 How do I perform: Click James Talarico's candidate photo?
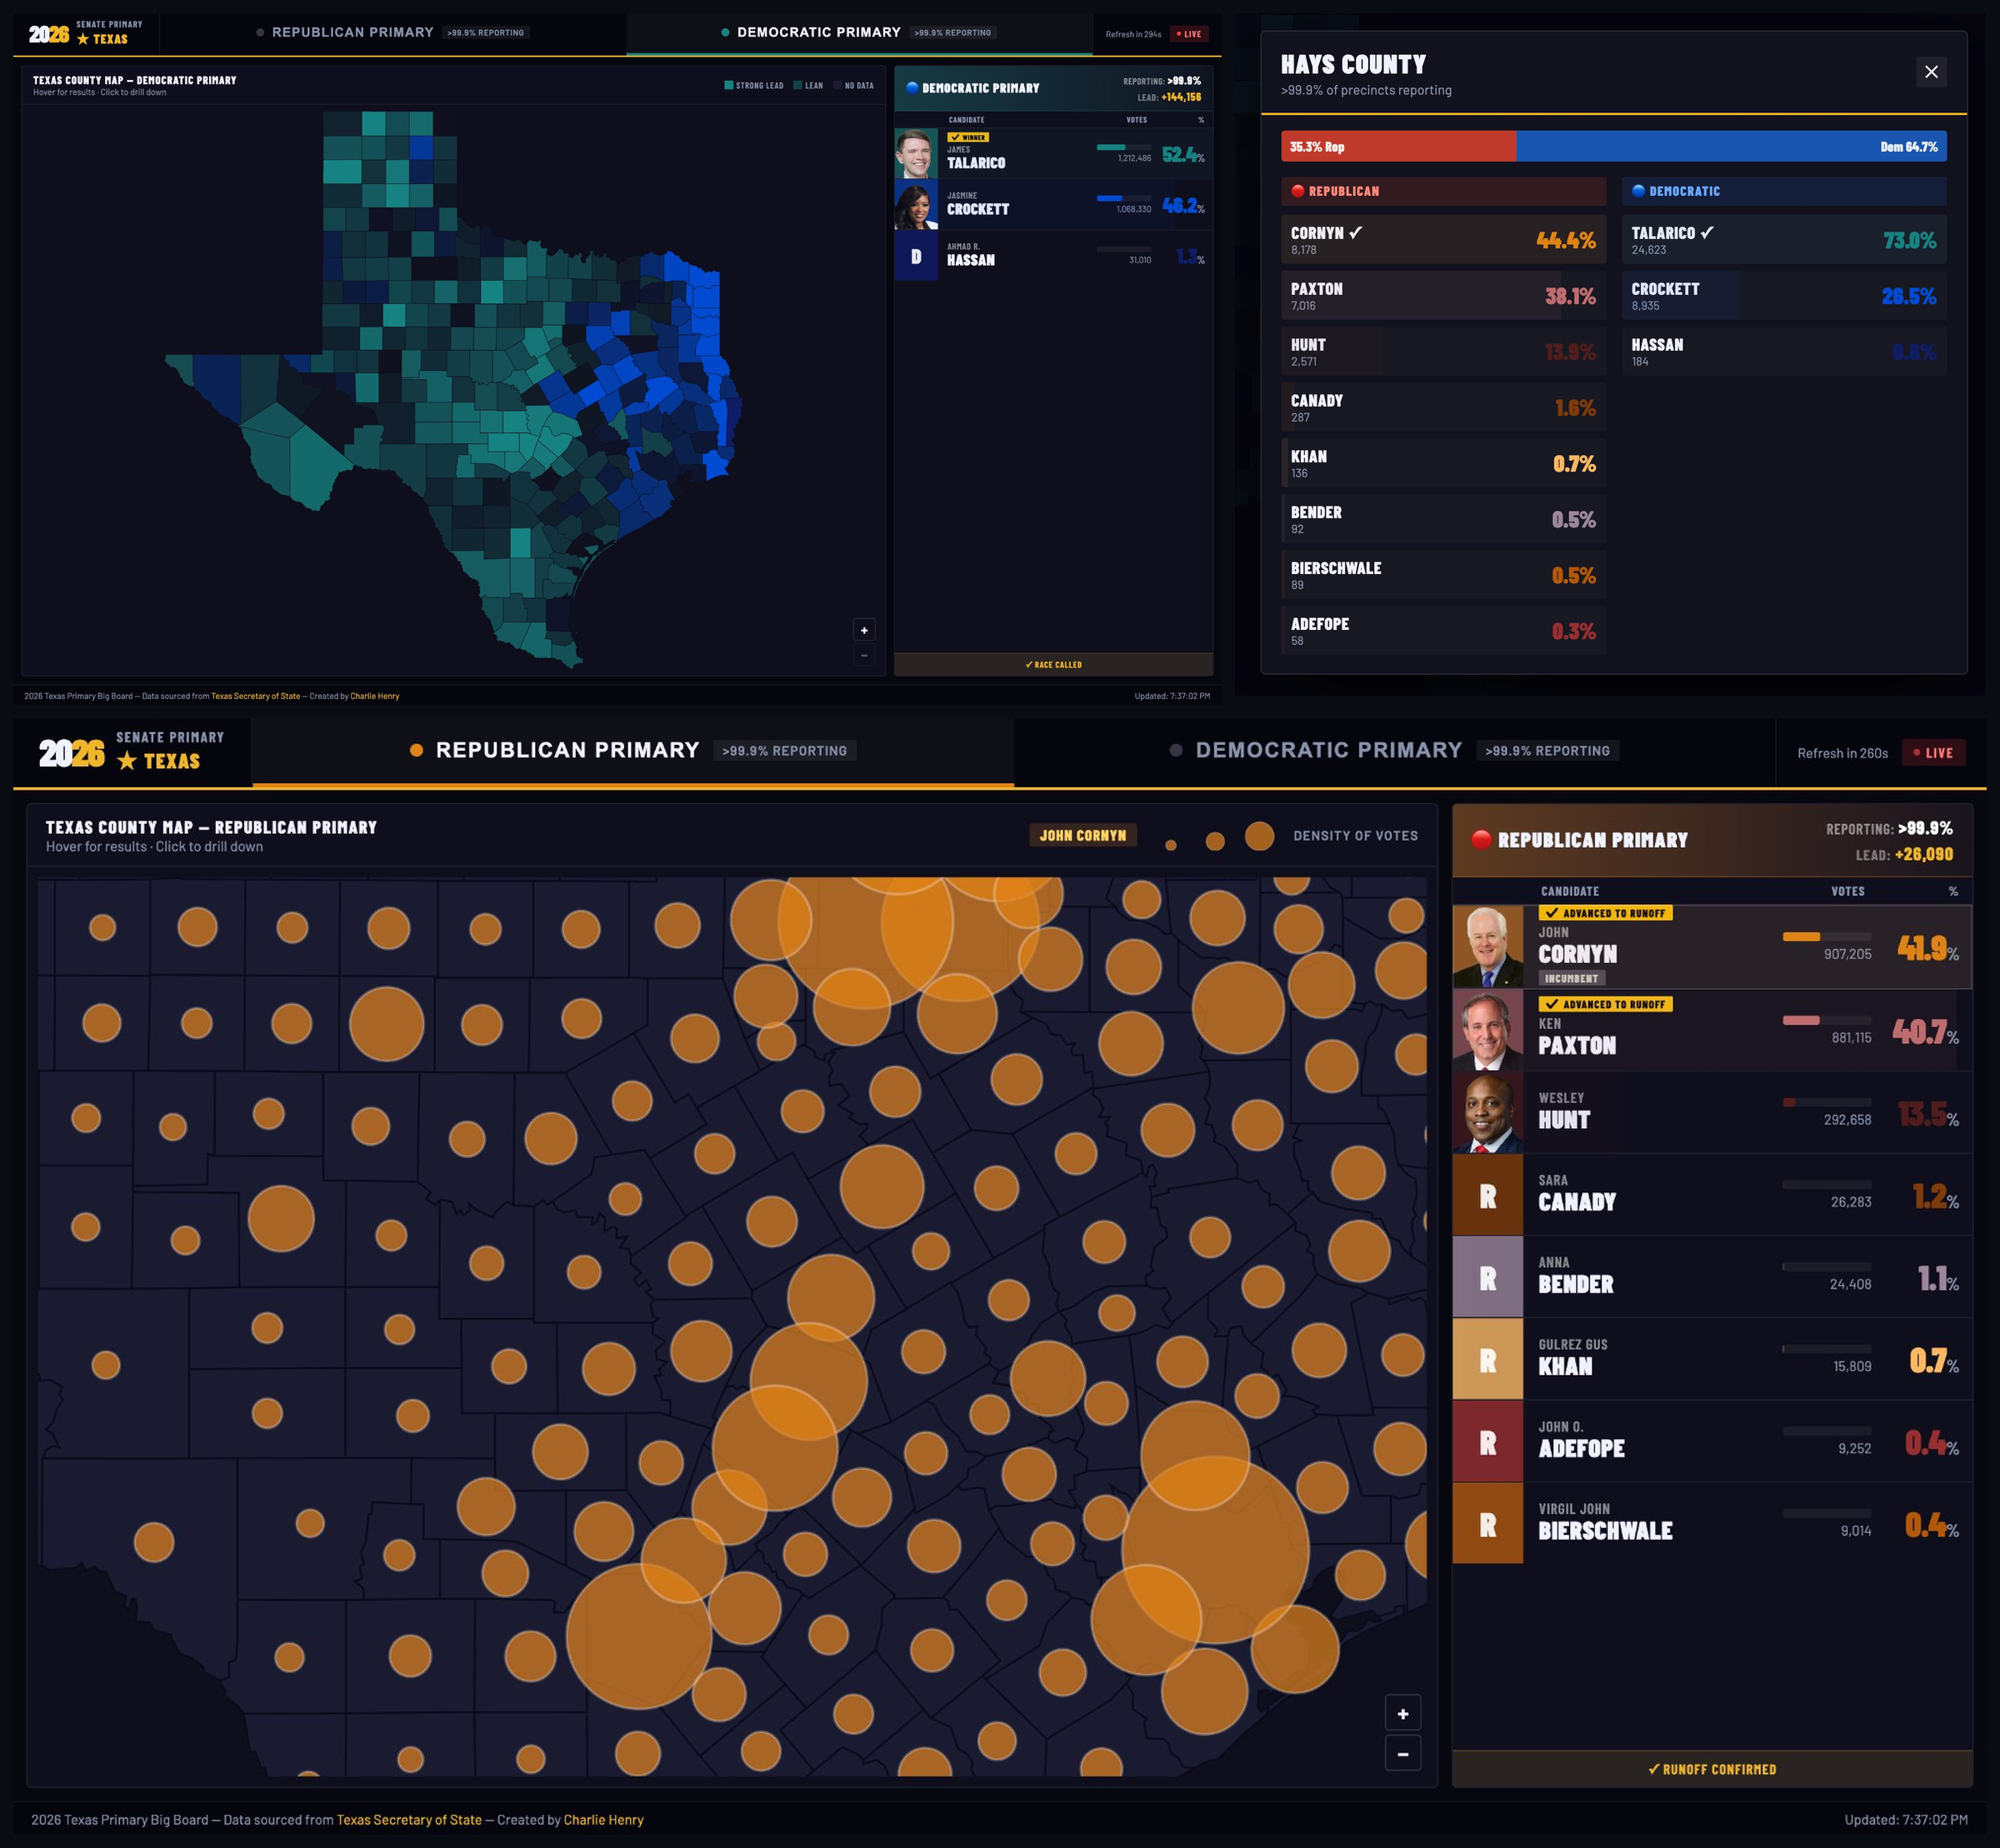[915, 154]
